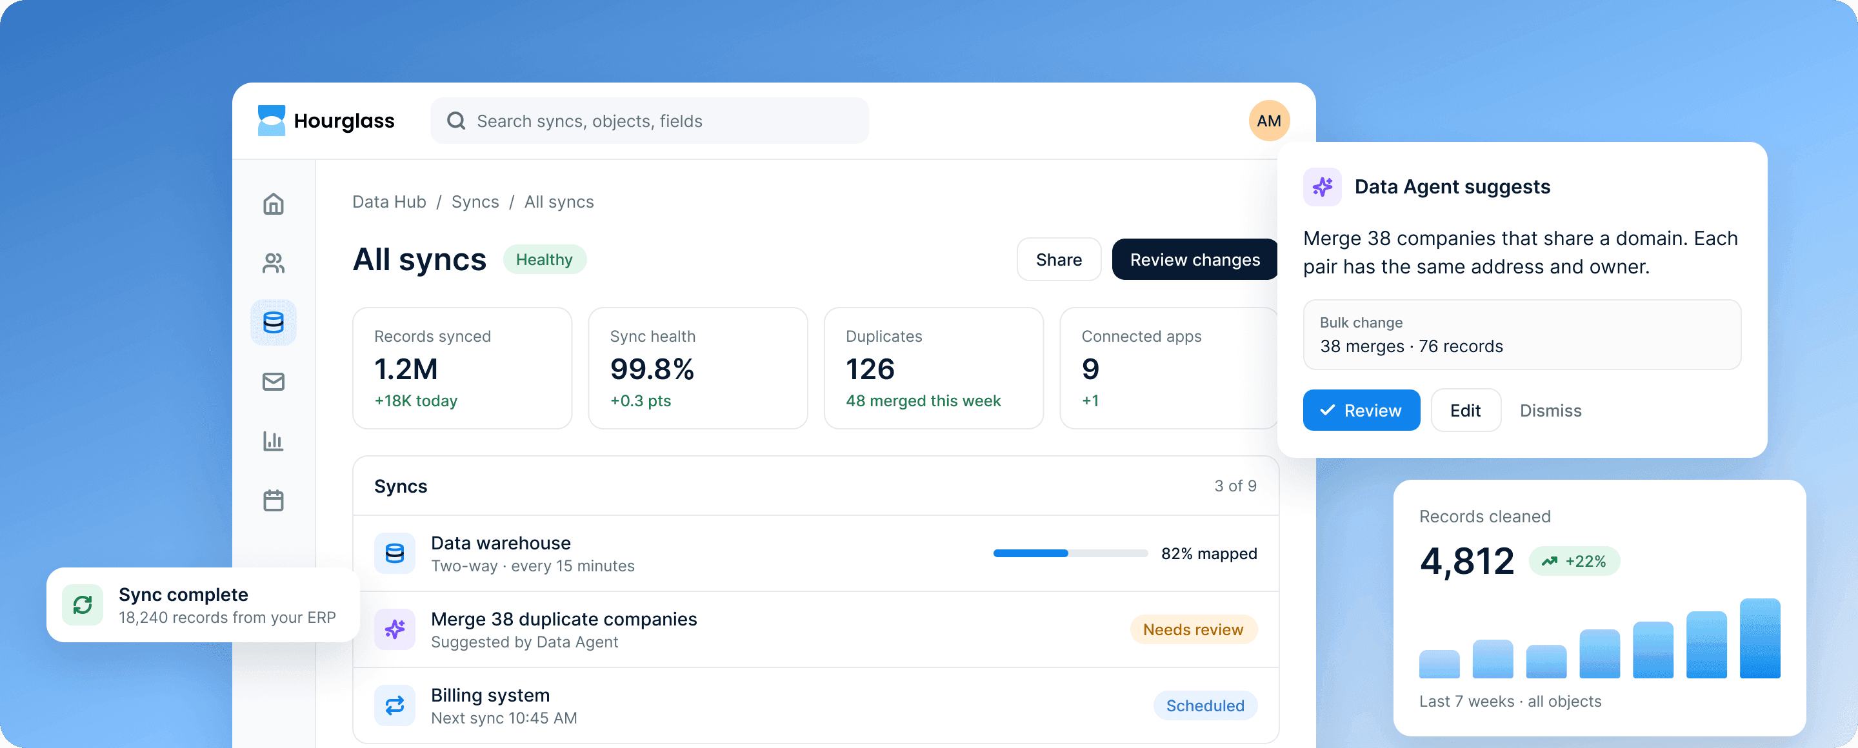Open the Data warehouse sync row
Screen dimensions: 1858x748
815,553
